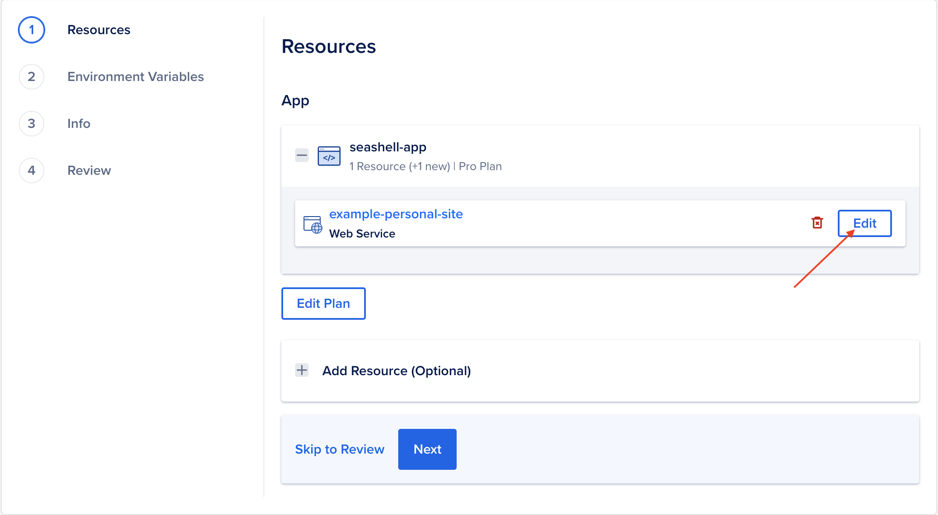Open the Info step
This screenshot has height=515, width=938.
coord(79,124)
